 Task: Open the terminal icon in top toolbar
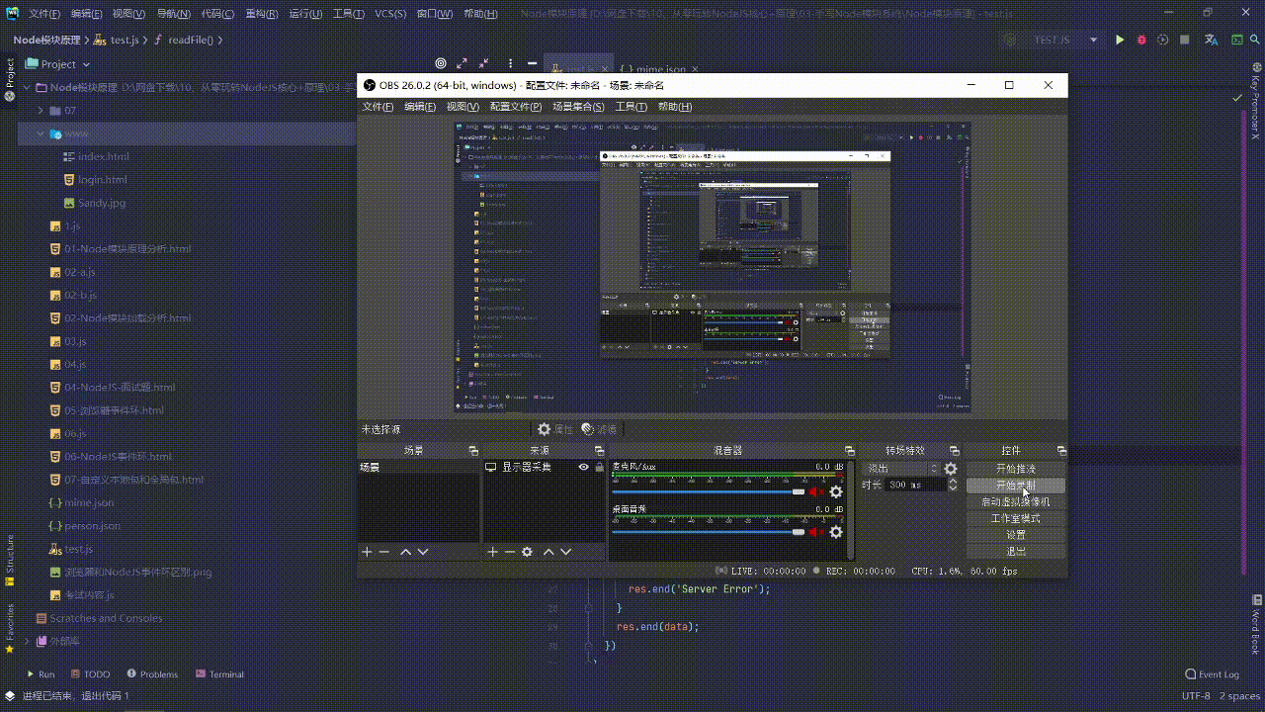pos(1236,40)
